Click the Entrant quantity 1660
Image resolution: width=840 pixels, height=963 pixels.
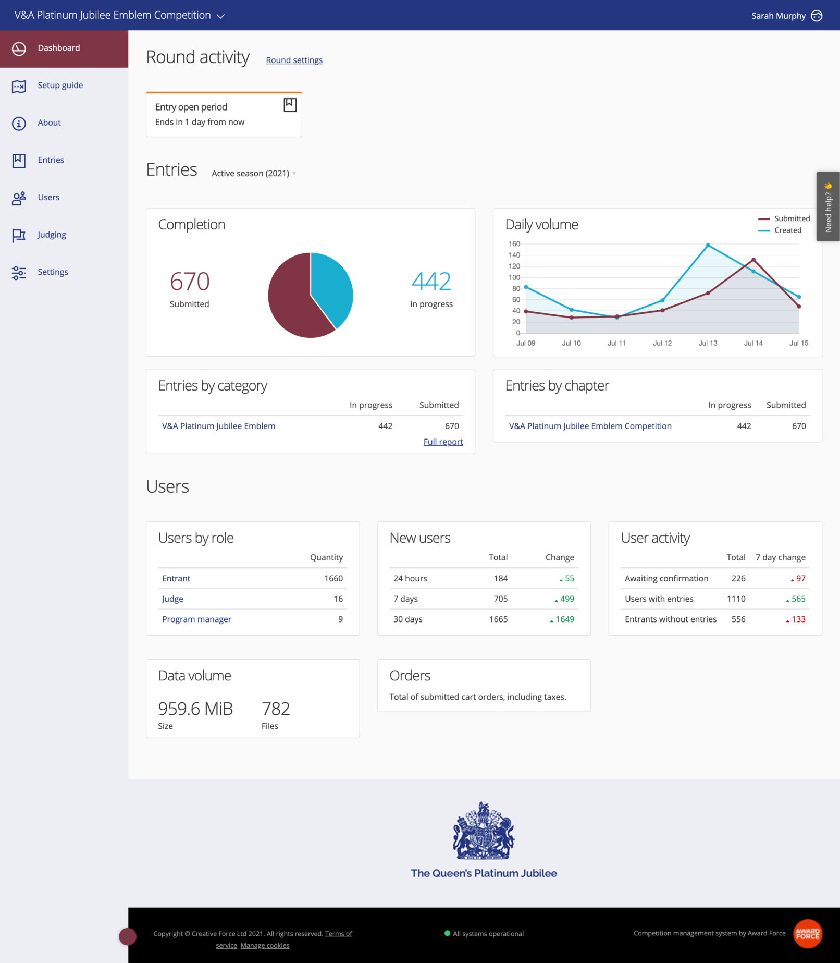click(333, 578)
